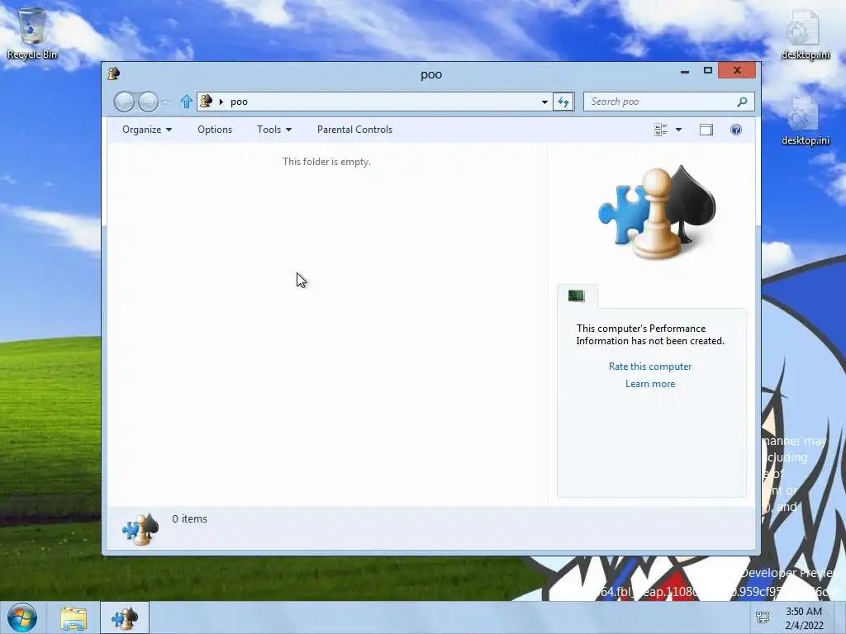Expand the address bar breadcrumb arrow before poo

tap(221, 102)
